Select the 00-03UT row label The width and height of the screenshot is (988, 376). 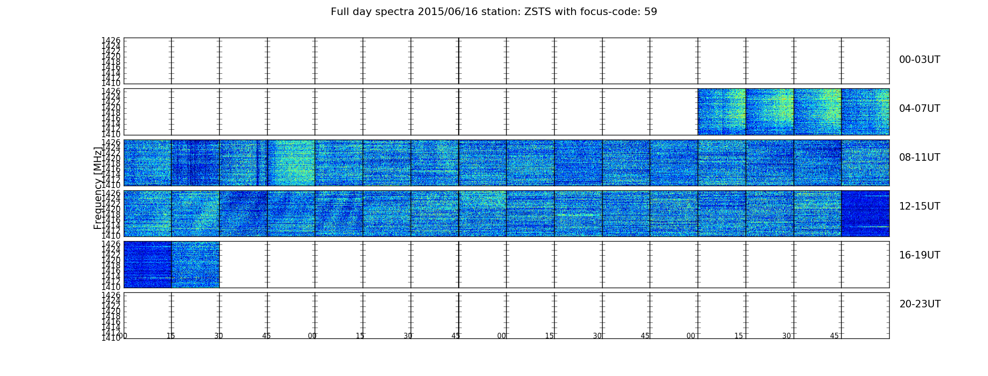click(919, 60)
